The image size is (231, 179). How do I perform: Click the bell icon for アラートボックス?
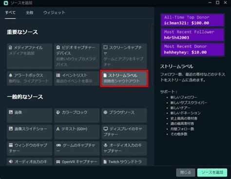tap(11, 75)
